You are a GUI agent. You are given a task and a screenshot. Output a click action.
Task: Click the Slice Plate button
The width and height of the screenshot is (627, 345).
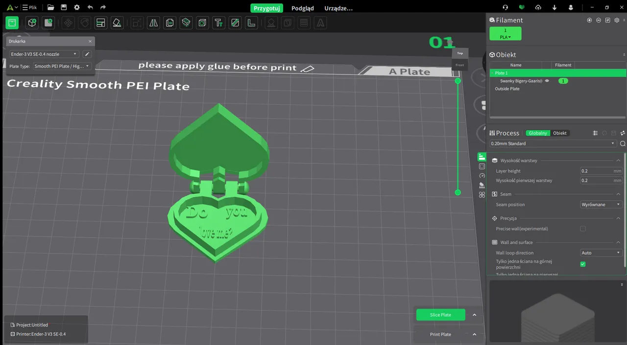point(440,315)
